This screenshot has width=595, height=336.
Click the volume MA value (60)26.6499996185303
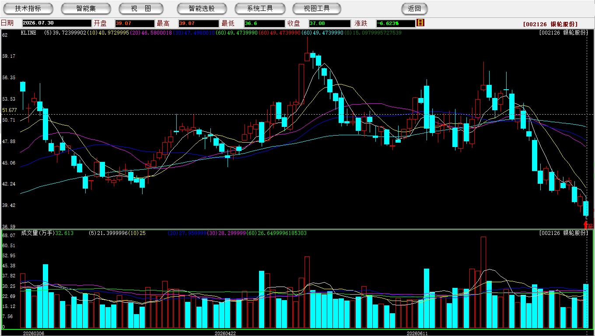click(276, 233)
